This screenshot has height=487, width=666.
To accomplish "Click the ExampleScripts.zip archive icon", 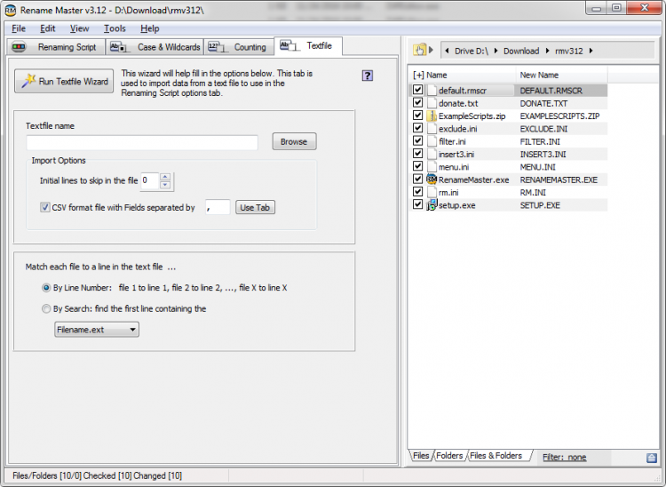I will [432, 116].
